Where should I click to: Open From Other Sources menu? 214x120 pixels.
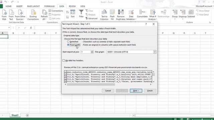[20, 15]
